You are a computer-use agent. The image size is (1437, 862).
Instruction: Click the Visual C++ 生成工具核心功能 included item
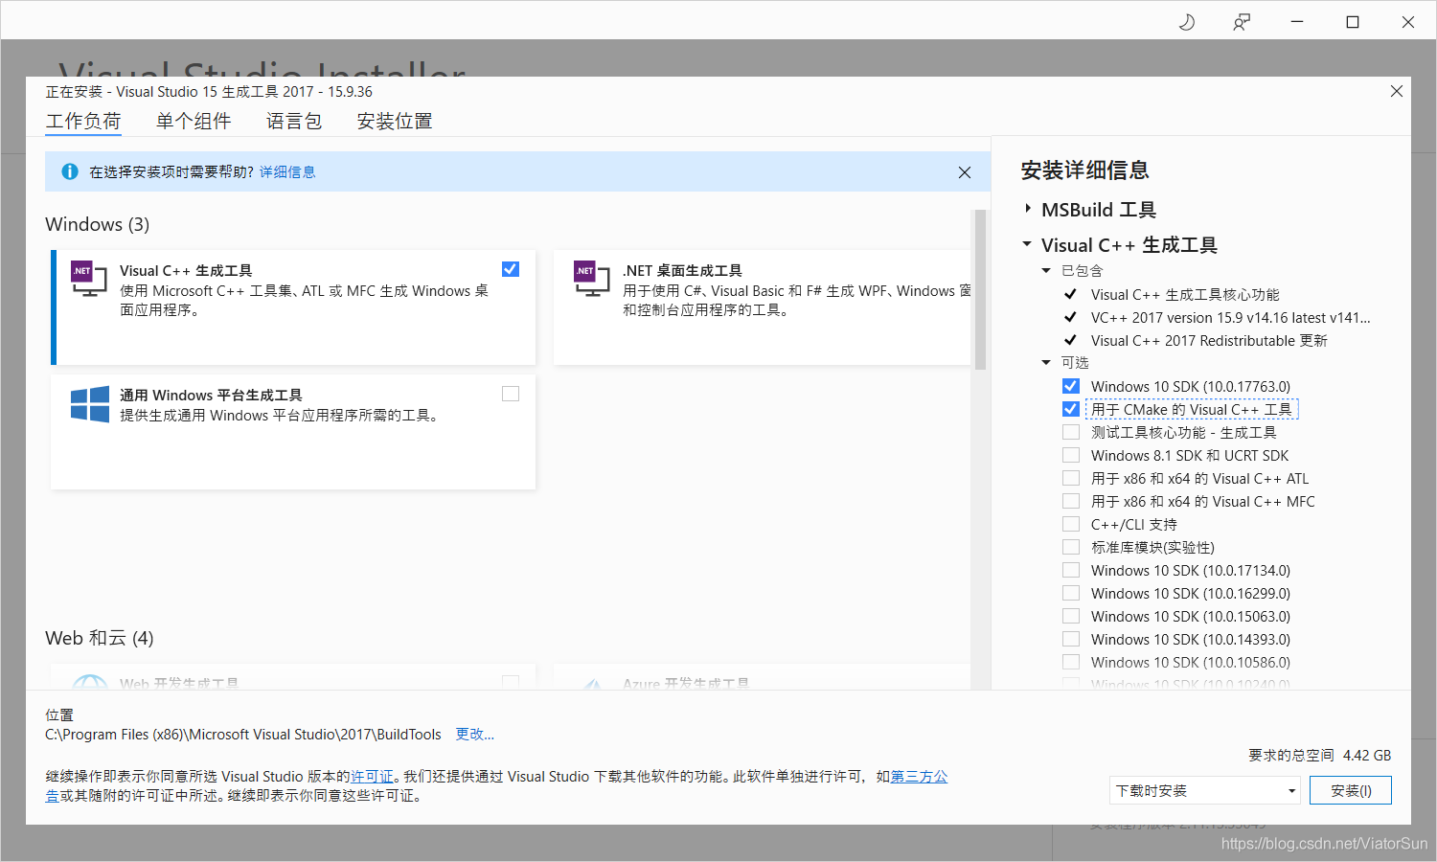pyautogui.click(x=1185, y=295)
